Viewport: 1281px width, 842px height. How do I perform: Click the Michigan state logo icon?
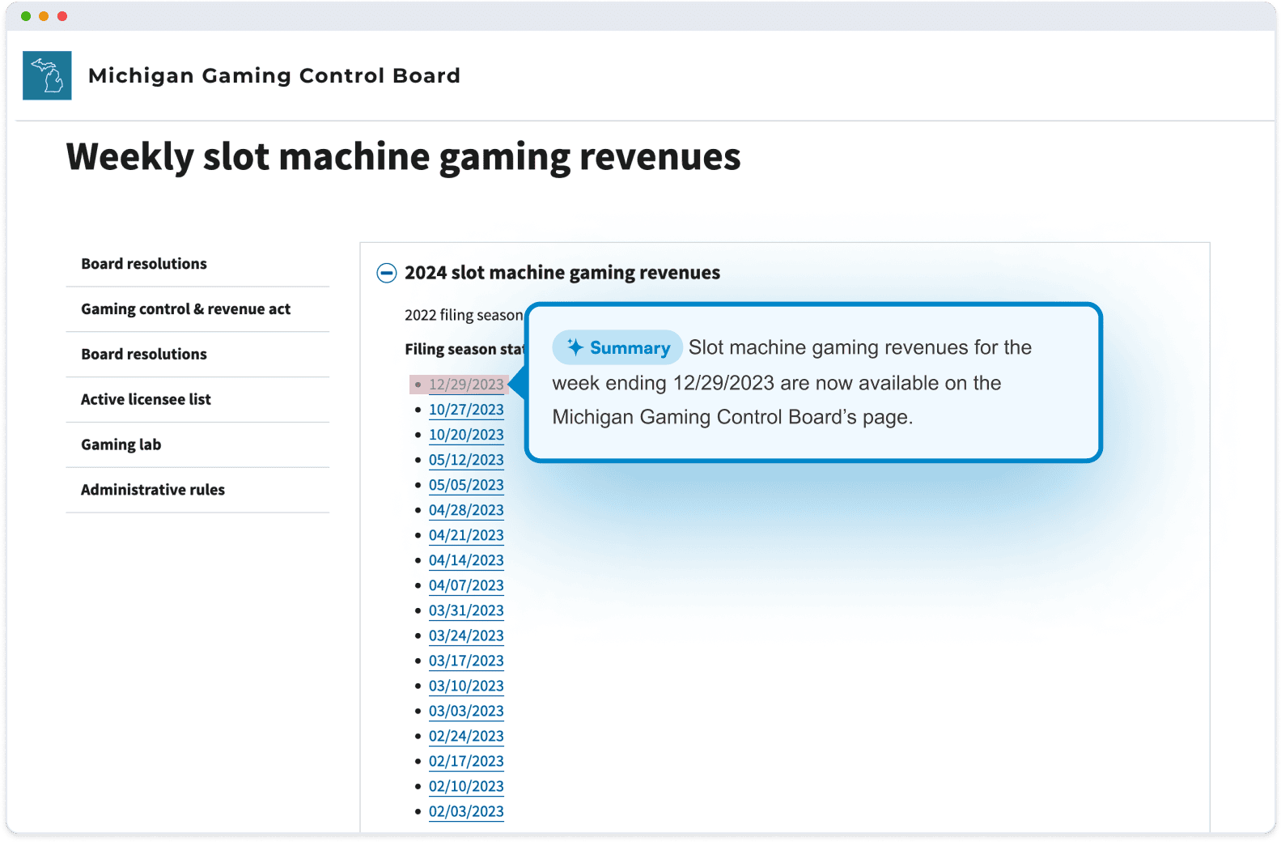coord(47,75)
